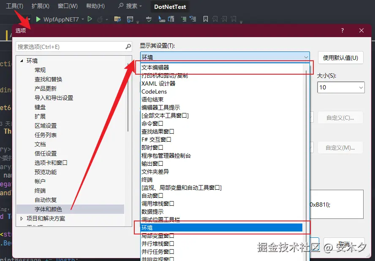Click the question mark help icon

342,30
